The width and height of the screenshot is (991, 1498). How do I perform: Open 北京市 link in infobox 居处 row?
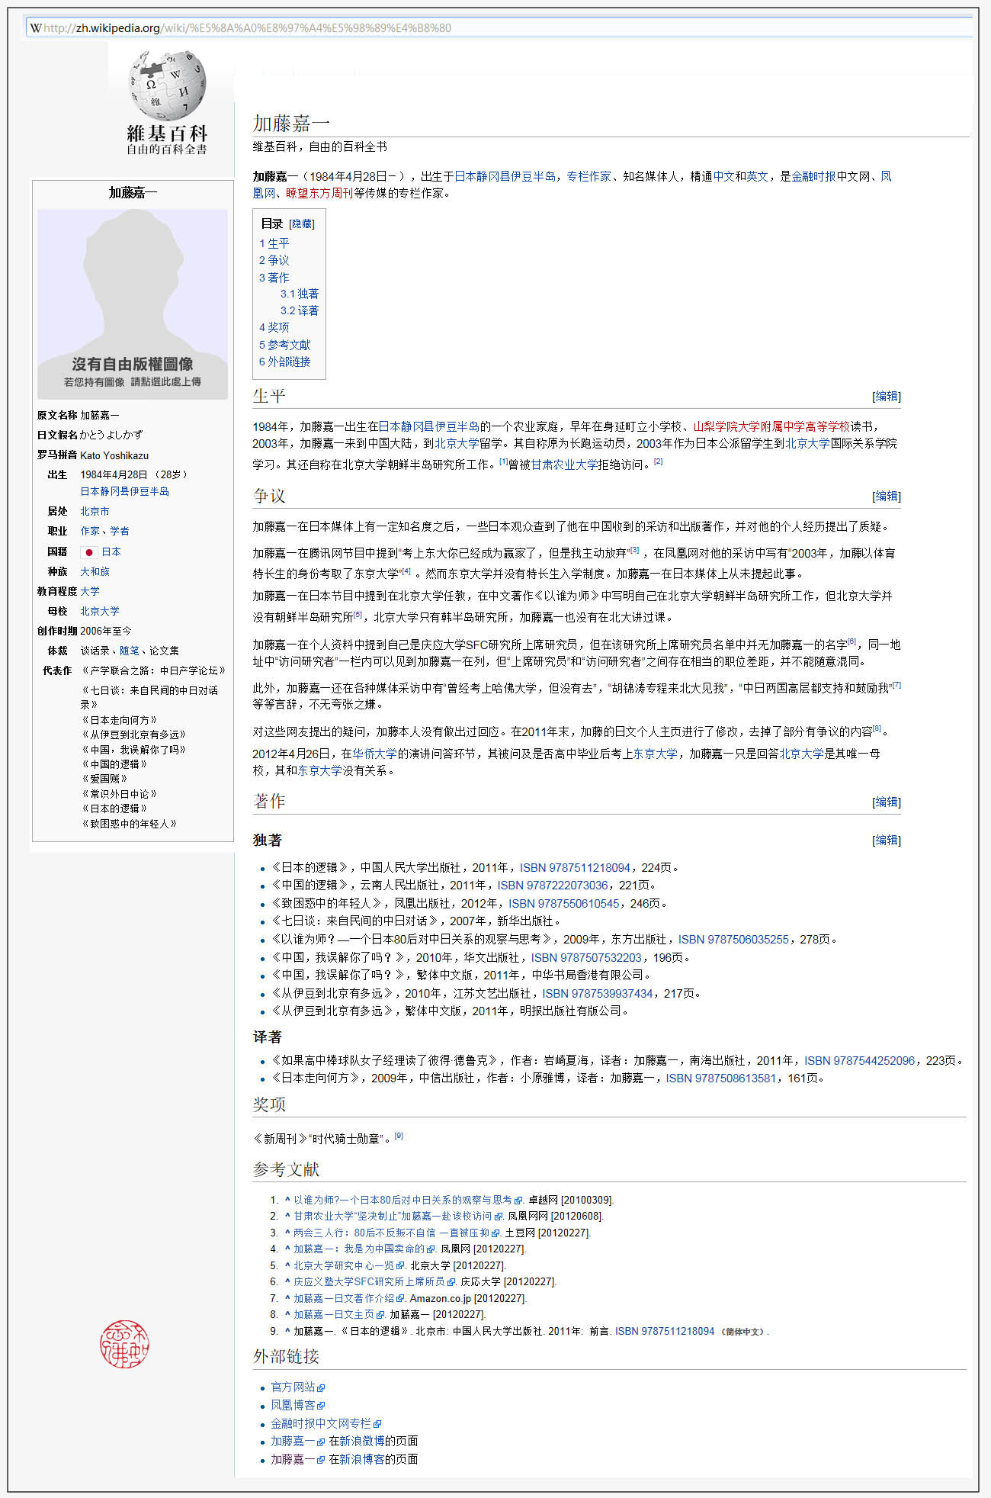(x=95, y=511)
